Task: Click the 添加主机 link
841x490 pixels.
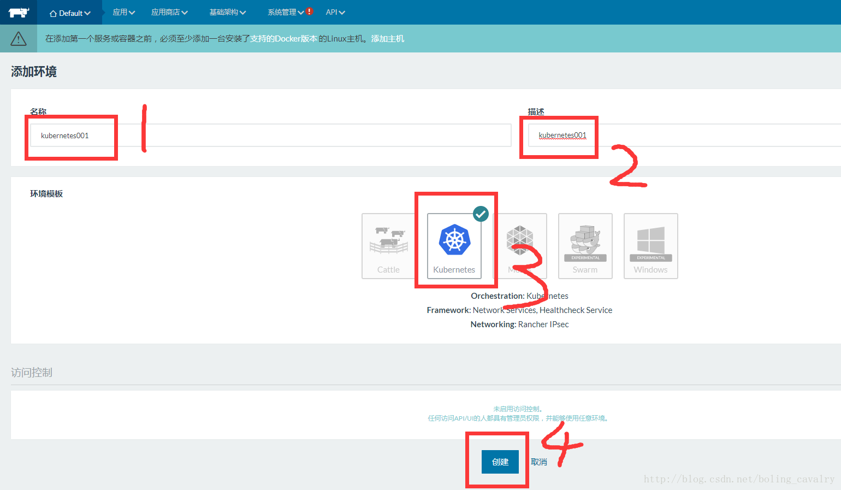Action: [388, 39]
